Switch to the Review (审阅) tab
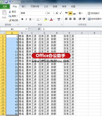The width and height of the screenshot is (102, 116). point(64,7)
